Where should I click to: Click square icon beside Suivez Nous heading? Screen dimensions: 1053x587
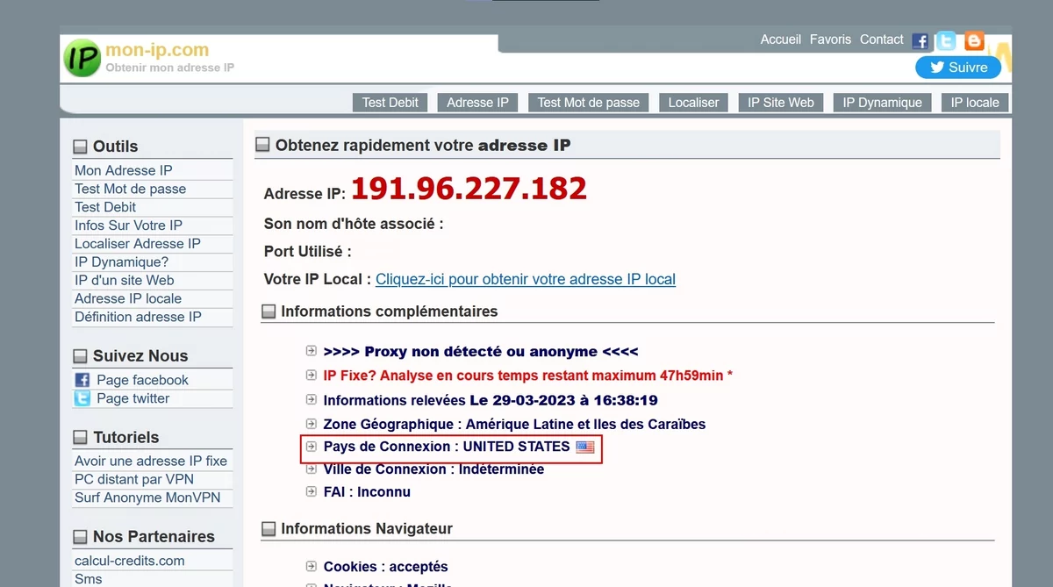coord(81,356)
